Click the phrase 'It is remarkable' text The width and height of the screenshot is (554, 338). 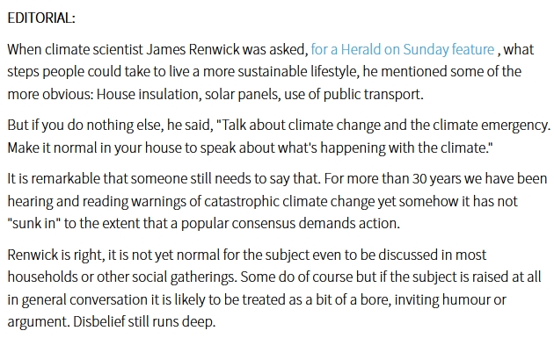(54, 179)
